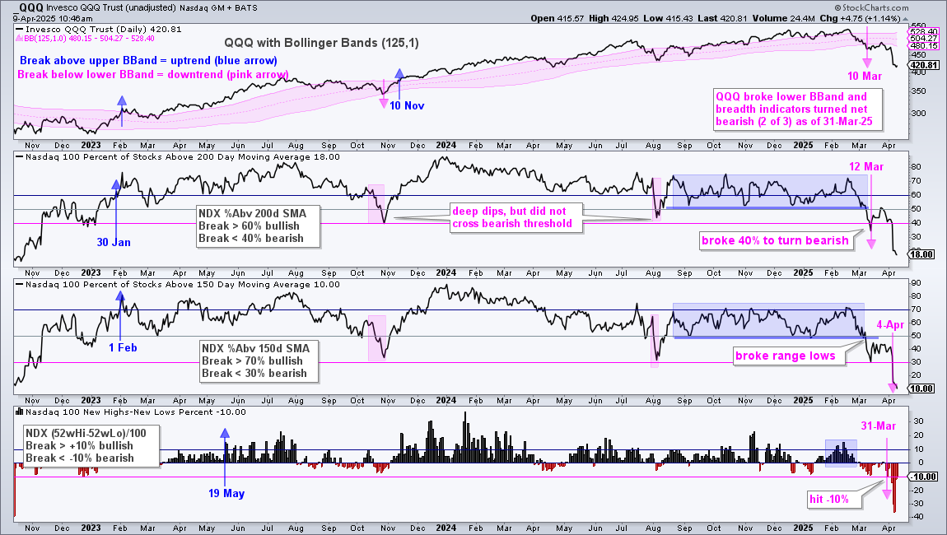The width and height of the screenshot is (947, 535).
Task: Click the '31-Mar' date label
Action: pyautogui.click(x=878, y=426)
